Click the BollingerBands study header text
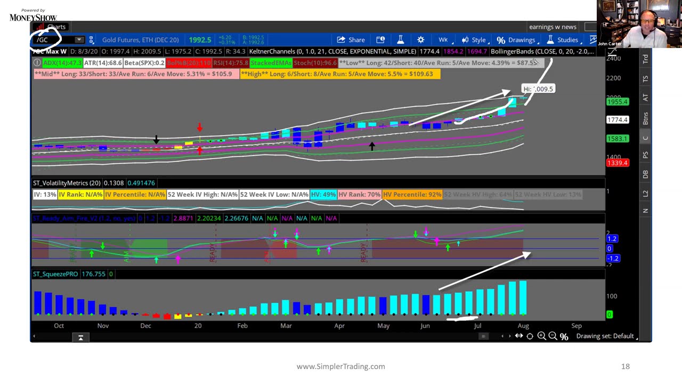682x384 pixels. (542, 52)
